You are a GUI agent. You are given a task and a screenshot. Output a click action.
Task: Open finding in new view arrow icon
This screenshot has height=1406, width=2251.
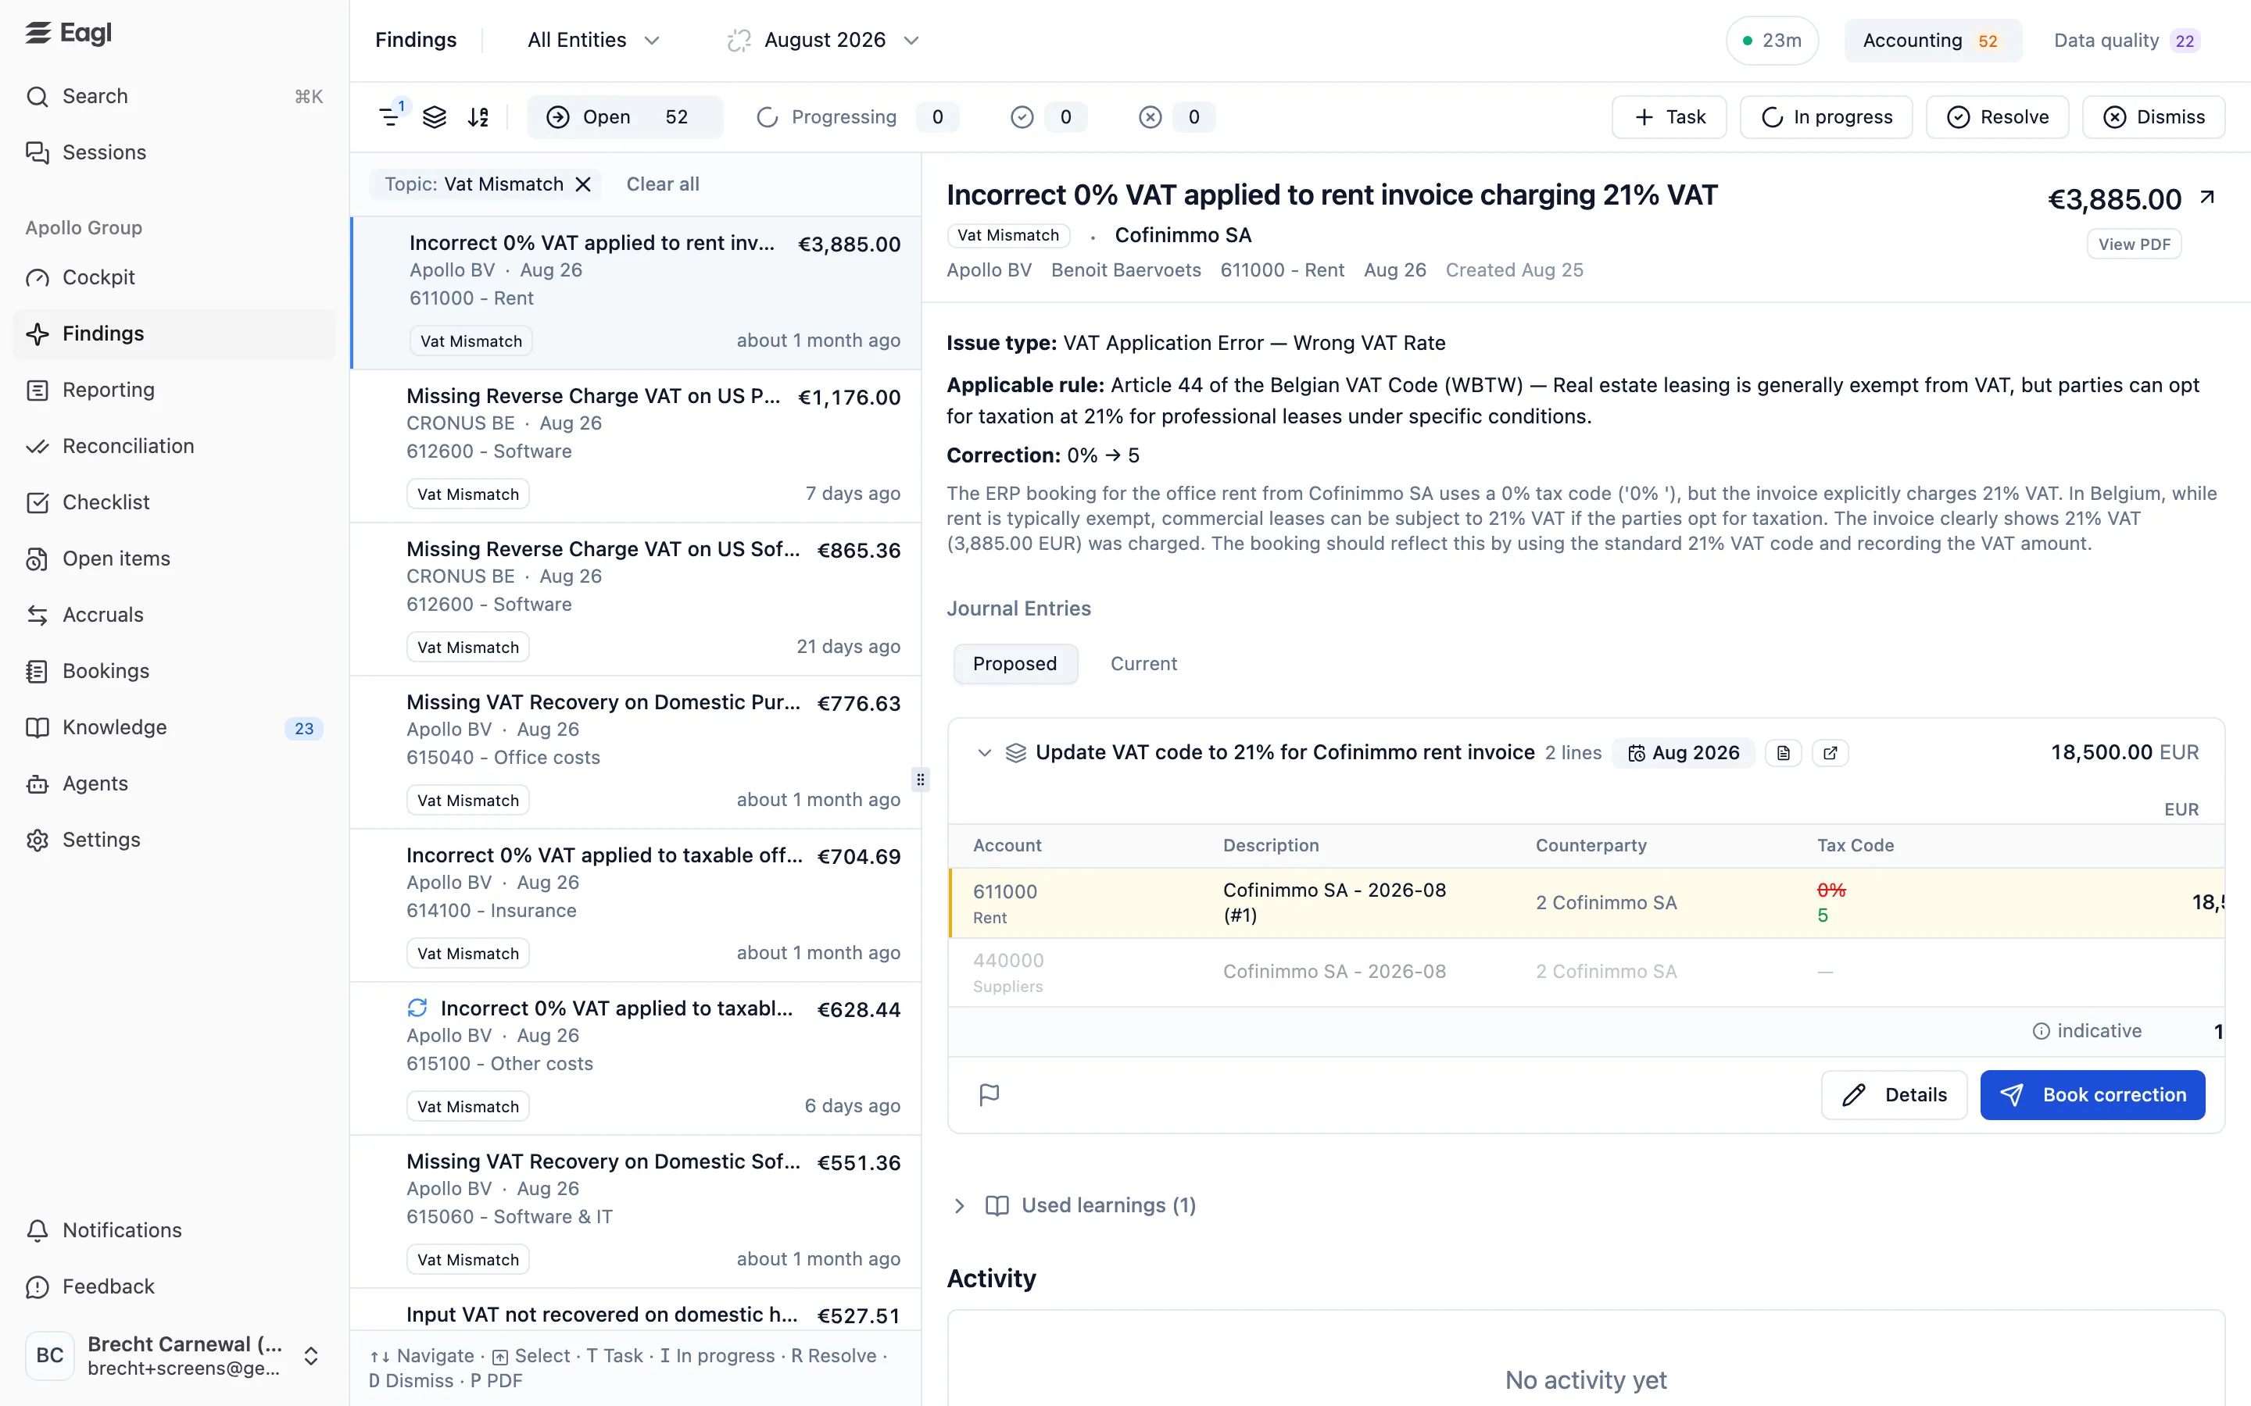(2206, 197)
